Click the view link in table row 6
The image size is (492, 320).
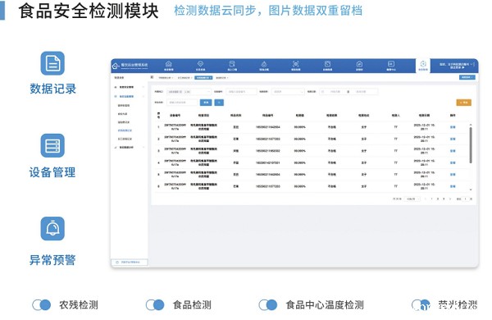(x=453, y=186)
